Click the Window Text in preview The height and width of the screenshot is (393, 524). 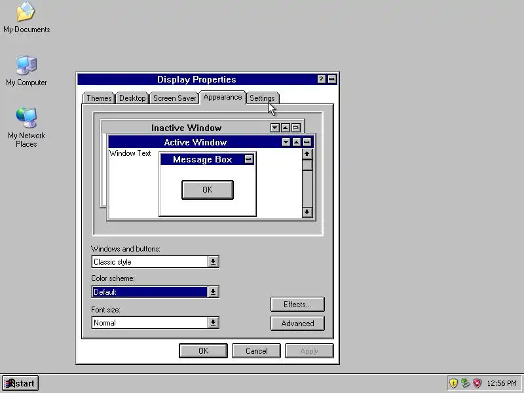[130, 153]
